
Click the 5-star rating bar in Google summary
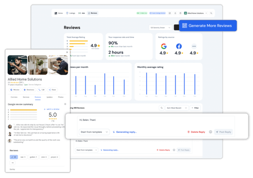point(24,110)
